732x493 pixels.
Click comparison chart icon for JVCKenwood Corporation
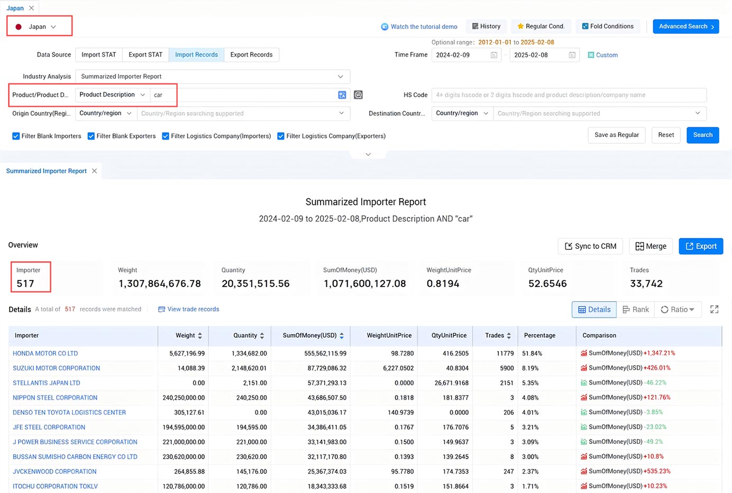tap(584, 471)
